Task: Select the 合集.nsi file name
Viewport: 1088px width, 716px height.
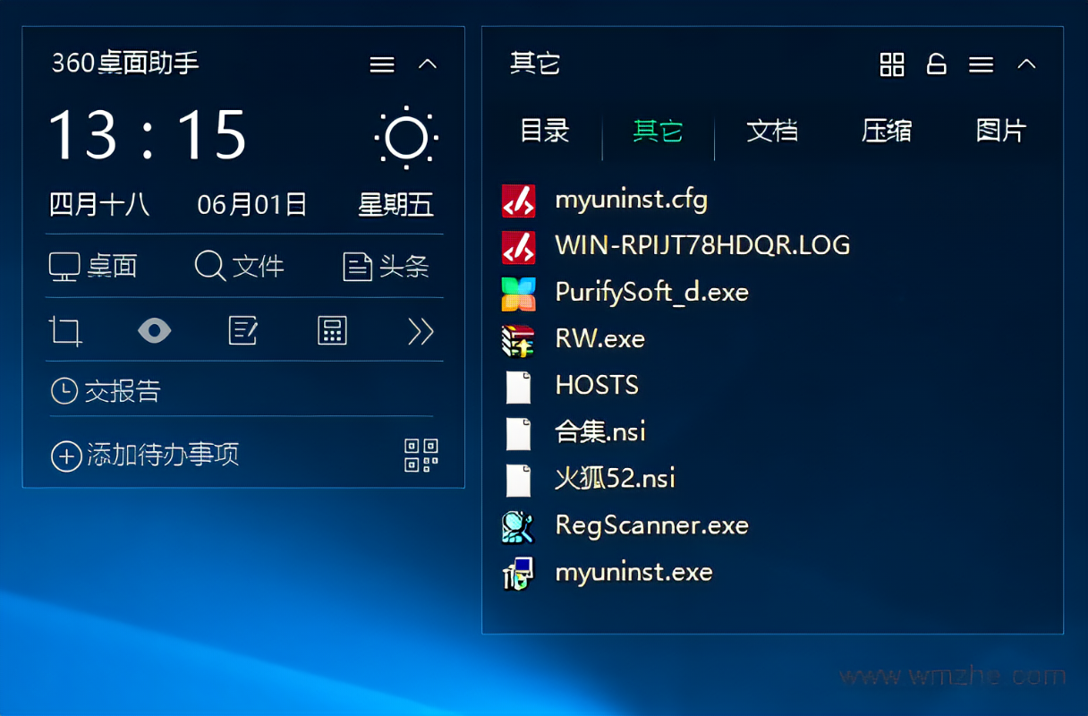Action: [600, 432]
